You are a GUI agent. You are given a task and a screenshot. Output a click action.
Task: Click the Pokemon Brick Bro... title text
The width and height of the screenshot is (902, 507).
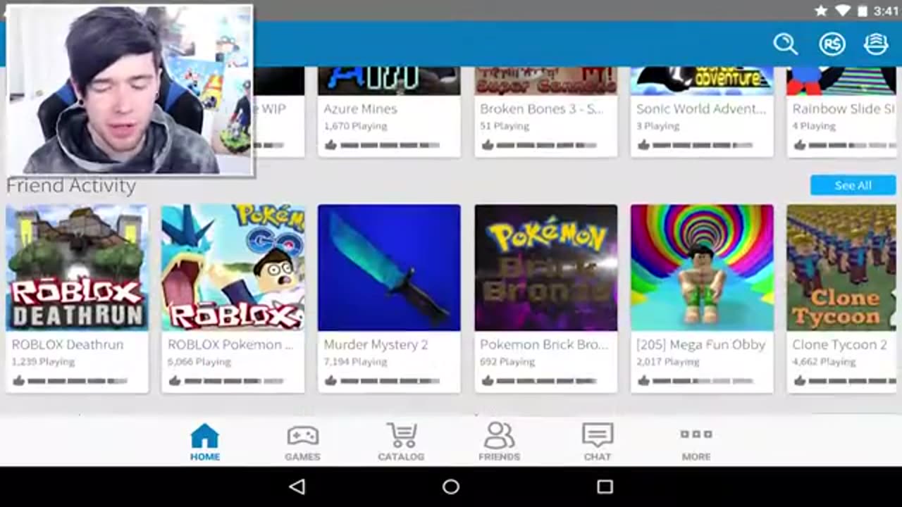click(x=544, y=344)
